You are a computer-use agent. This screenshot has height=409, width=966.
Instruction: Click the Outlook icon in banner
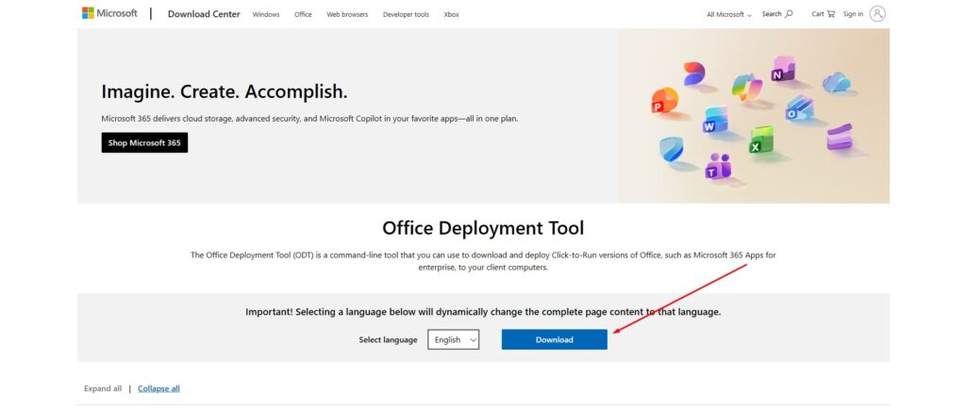(799, 107)
